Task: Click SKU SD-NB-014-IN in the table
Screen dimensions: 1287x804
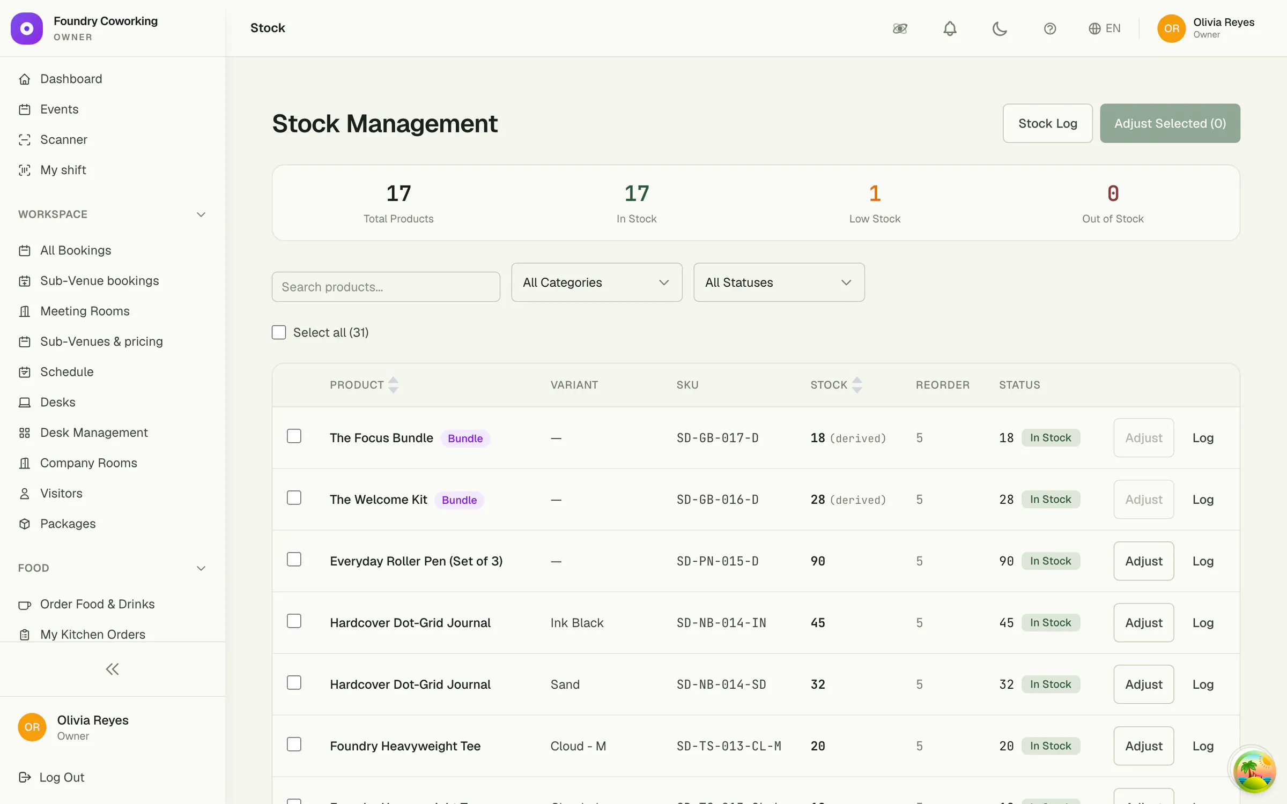Action: pos(721,623)
